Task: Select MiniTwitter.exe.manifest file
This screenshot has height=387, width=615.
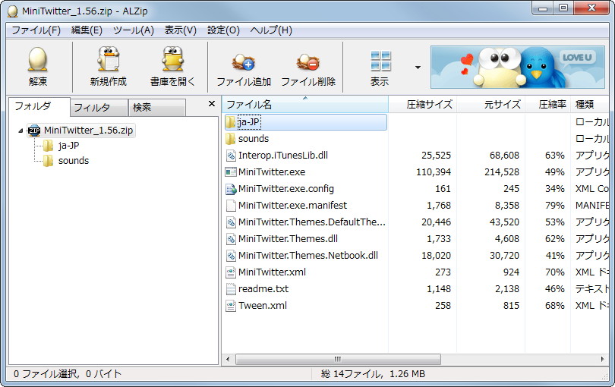Action: 292,206
